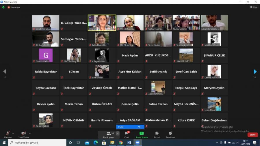
Task: Open the Chat panel
Action: (x=127, y=134)
